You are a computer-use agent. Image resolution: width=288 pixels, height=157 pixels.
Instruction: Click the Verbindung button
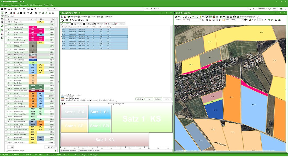140,99
